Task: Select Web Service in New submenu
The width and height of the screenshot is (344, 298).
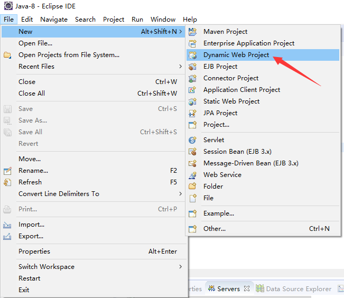Action: [x=263, y=175]
